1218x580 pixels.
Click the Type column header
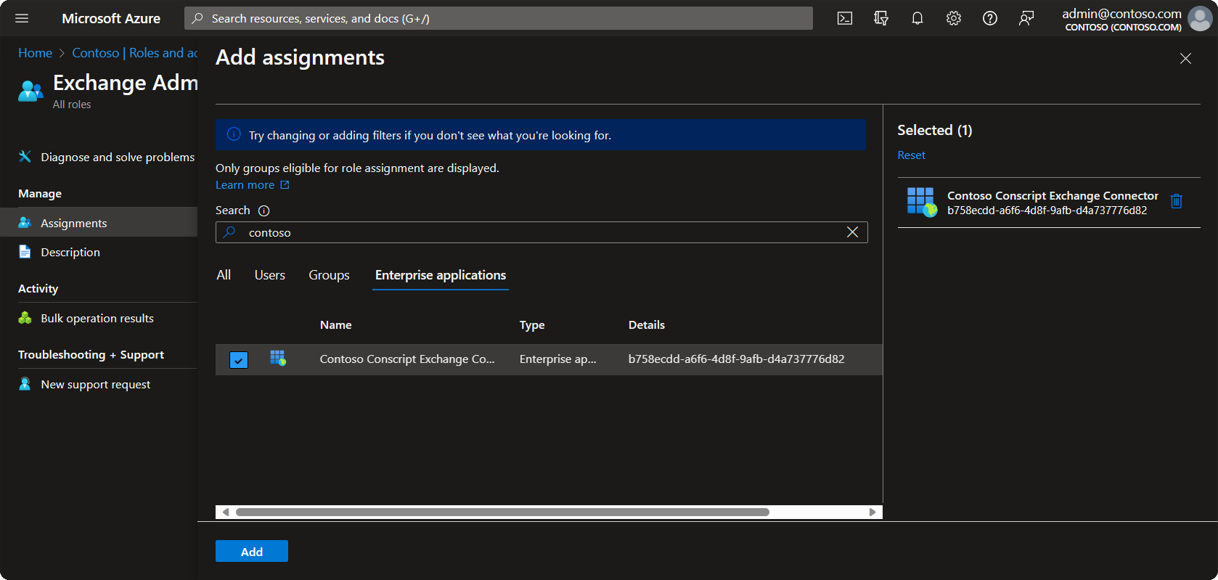[x=532, y=324]
